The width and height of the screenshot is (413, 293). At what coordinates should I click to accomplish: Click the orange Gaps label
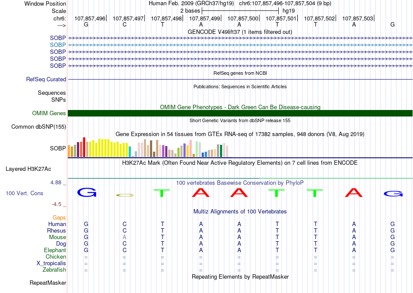coord(59,218)
